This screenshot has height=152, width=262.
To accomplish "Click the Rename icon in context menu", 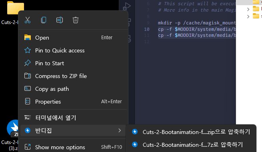I will point(60,20).
